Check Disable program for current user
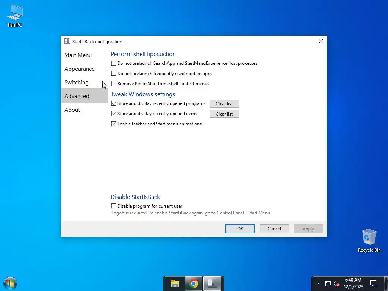This screenshot has width=388, height=291. 114,206
